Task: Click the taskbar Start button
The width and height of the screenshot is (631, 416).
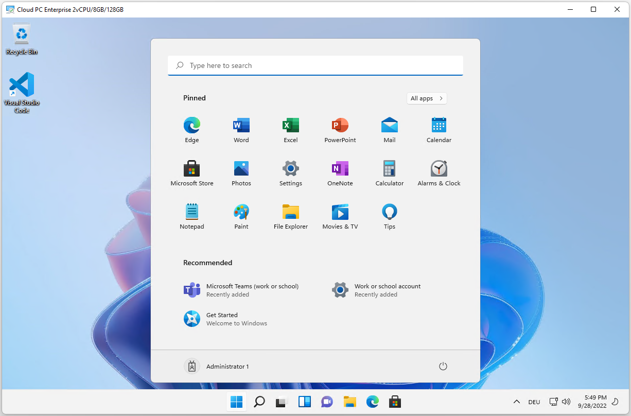Action: 236,402
